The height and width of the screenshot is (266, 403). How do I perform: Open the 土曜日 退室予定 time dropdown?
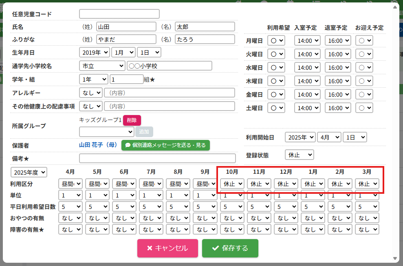click(337, 108)
